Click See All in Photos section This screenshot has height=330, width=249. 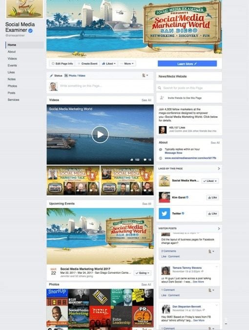coord(146,285)
